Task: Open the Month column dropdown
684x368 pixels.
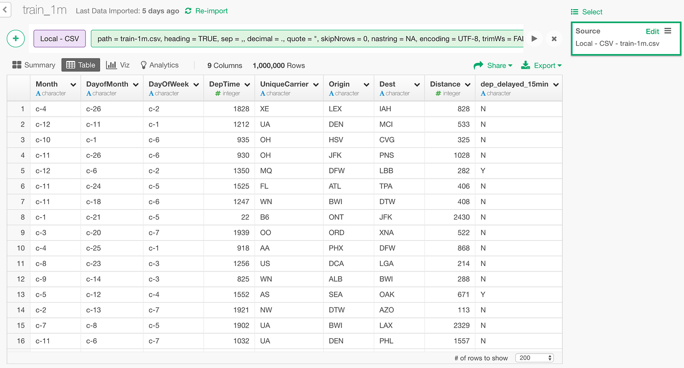Action: [x=74, y=83]
